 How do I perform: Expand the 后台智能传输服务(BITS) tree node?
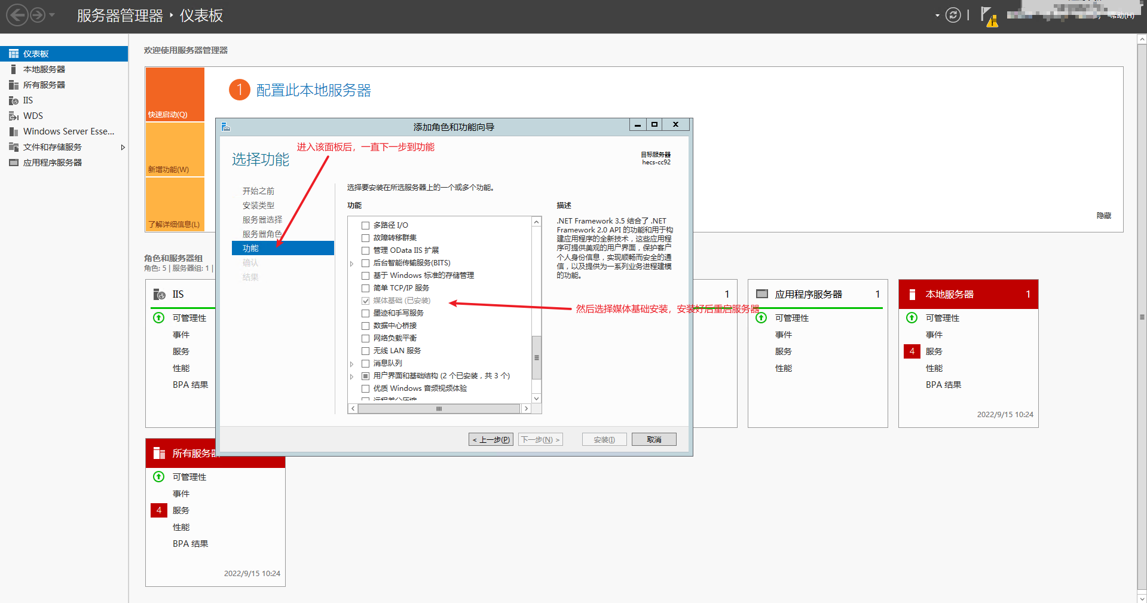click(352, 264)
